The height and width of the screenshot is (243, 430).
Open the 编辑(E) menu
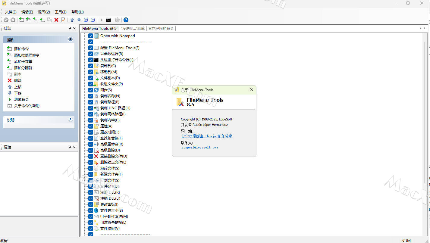27,12
